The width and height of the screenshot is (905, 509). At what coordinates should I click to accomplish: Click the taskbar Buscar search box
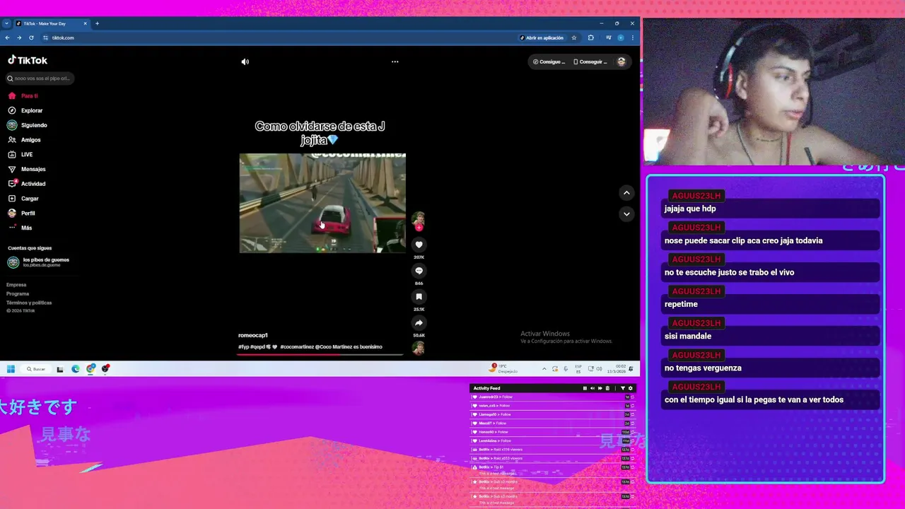pos(35,369)
